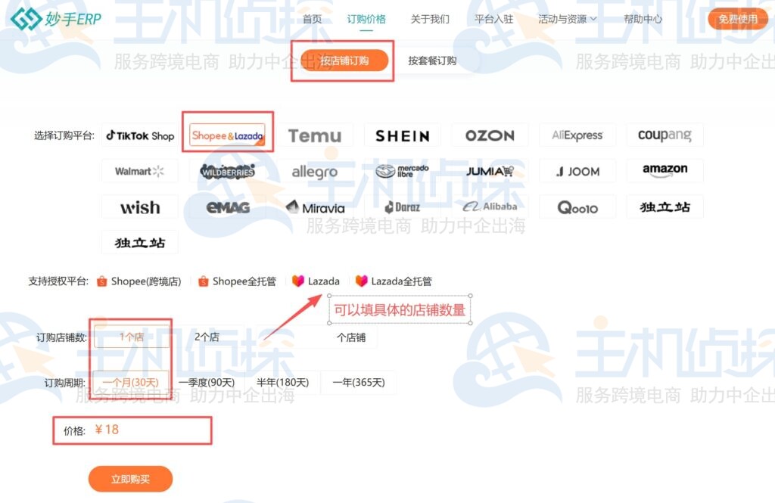Choose the Temu platform logo

pos(315,136)
